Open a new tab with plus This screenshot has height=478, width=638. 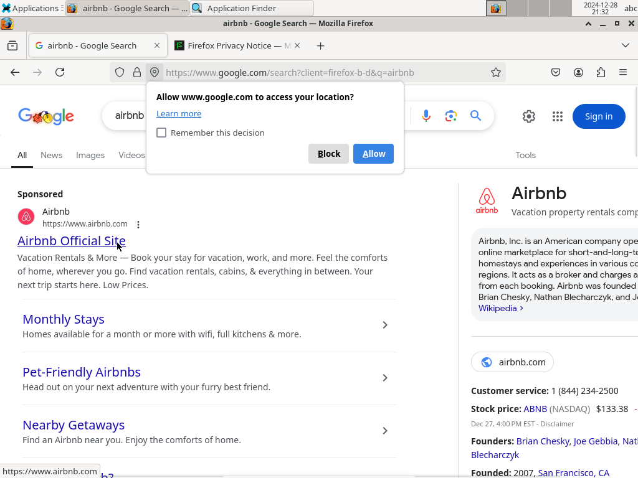click(321, 46)
